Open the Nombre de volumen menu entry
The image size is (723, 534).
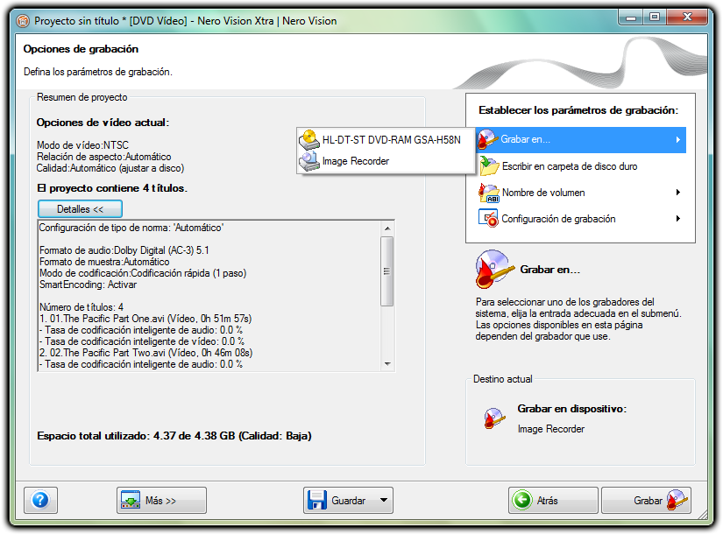581,193
